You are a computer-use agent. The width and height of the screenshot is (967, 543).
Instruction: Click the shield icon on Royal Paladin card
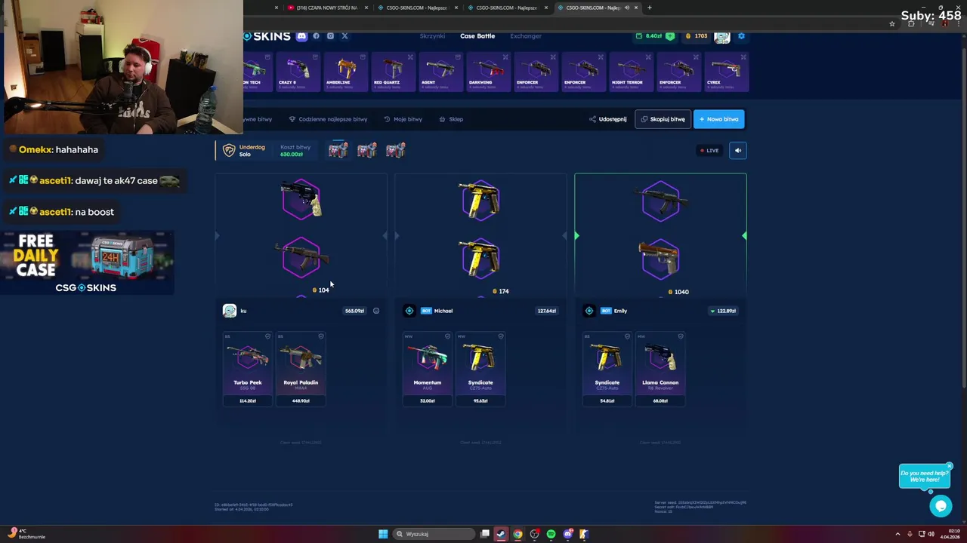pos(320,336)
